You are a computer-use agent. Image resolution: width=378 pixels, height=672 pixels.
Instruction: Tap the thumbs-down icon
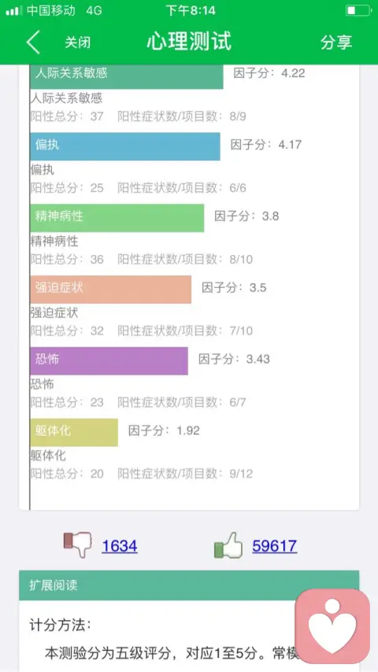pos(78,545)
